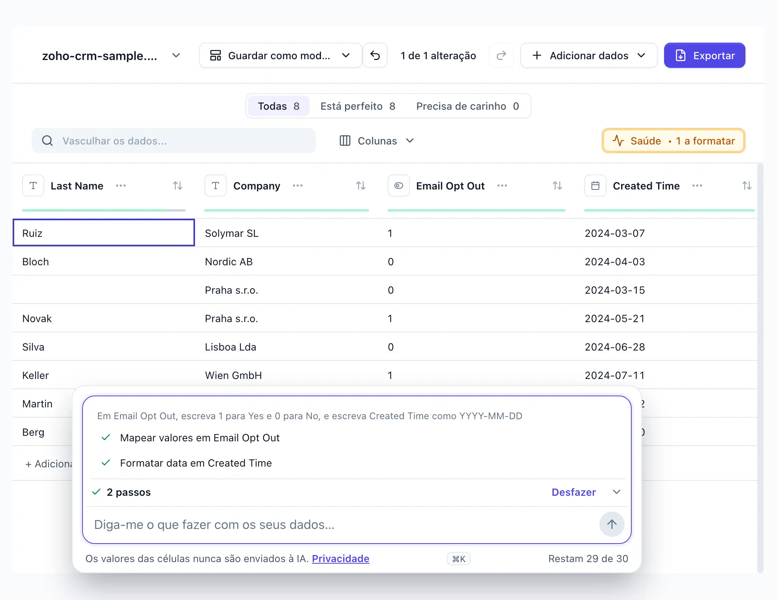Click the Last Name text type icon
The width and height of the screenshot is (777, 600).
point(33,186)
